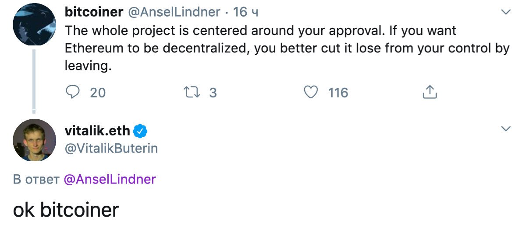Click the reply count 20

click(98, 93)
